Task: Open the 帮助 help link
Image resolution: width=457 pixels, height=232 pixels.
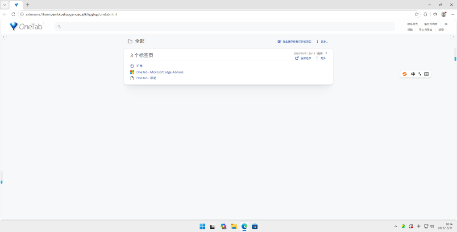Action: pos(410,30)
